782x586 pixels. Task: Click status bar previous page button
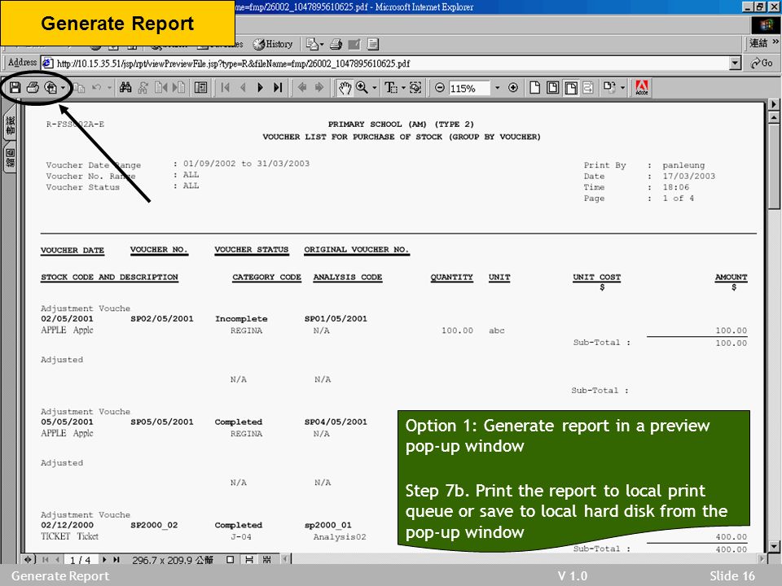pyautogui.click(x=58, y=560)
